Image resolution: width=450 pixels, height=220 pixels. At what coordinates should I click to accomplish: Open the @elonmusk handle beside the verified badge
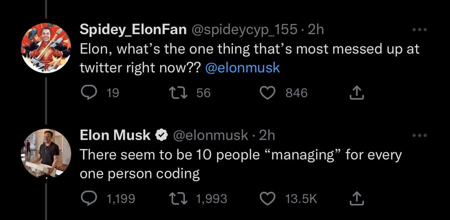(210, 135)
